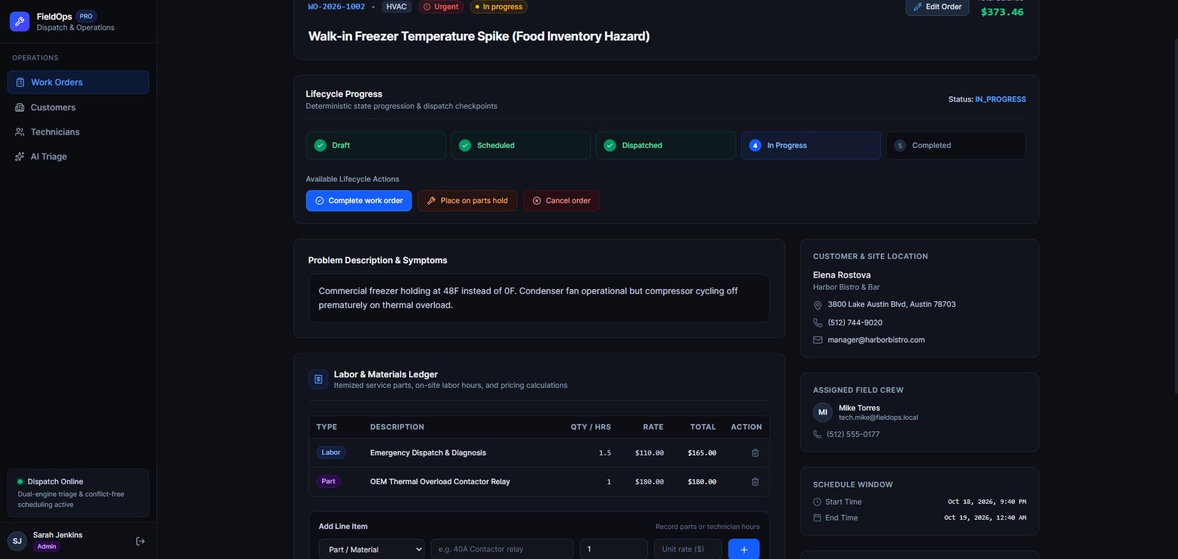Click the In progress status badge

[x=499, y=7]
